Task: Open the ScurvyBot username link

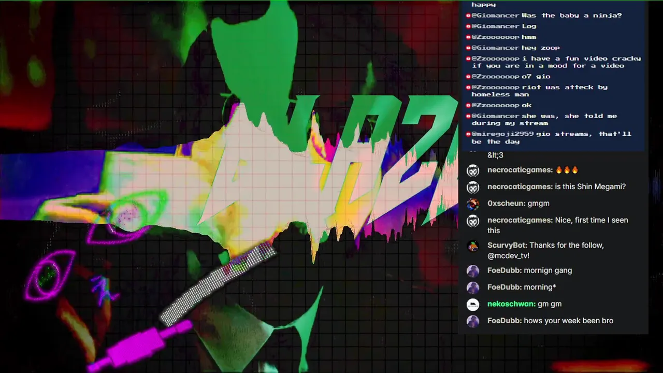Action: 507,245
